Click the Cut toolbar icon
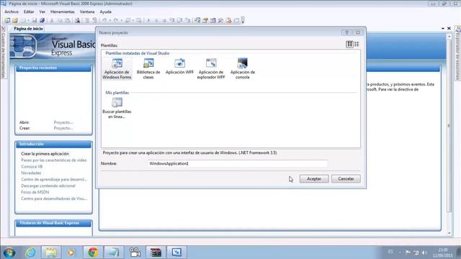The width and height of the screenshot is (461, 259). pyautogui.click(x=52, y=20)
